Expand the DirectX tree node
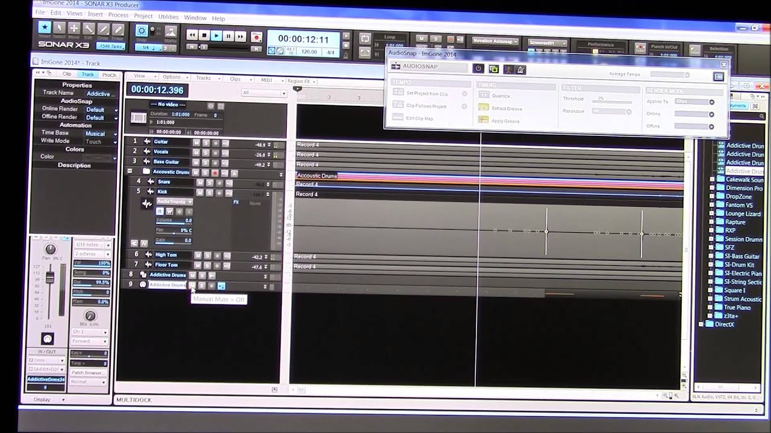 [701, 324]
